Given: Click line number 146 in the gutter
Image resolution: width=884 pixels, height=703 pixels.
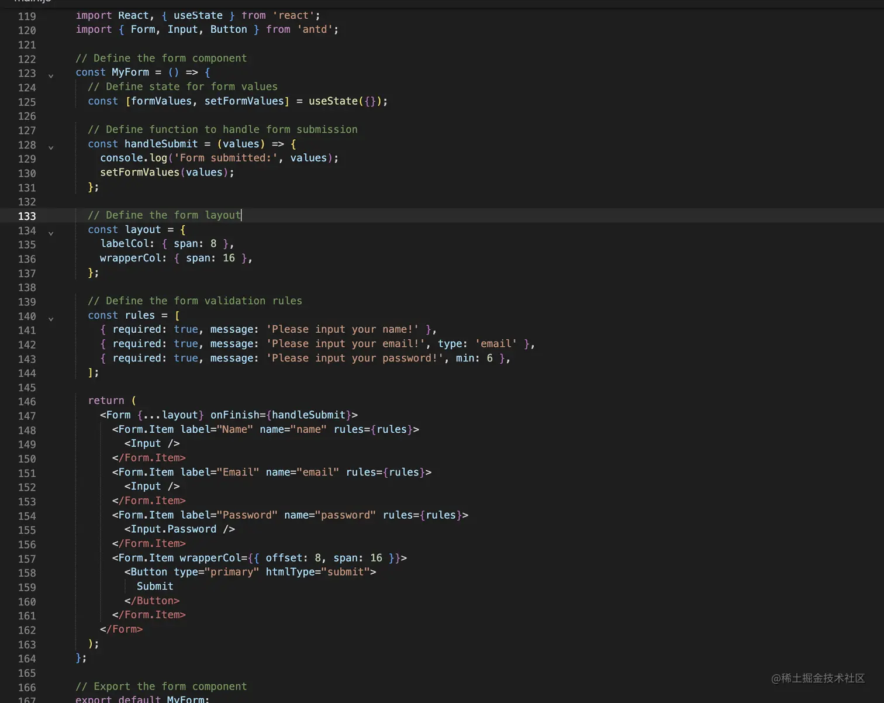Looking at the screenshot, I should click(27, 401).
